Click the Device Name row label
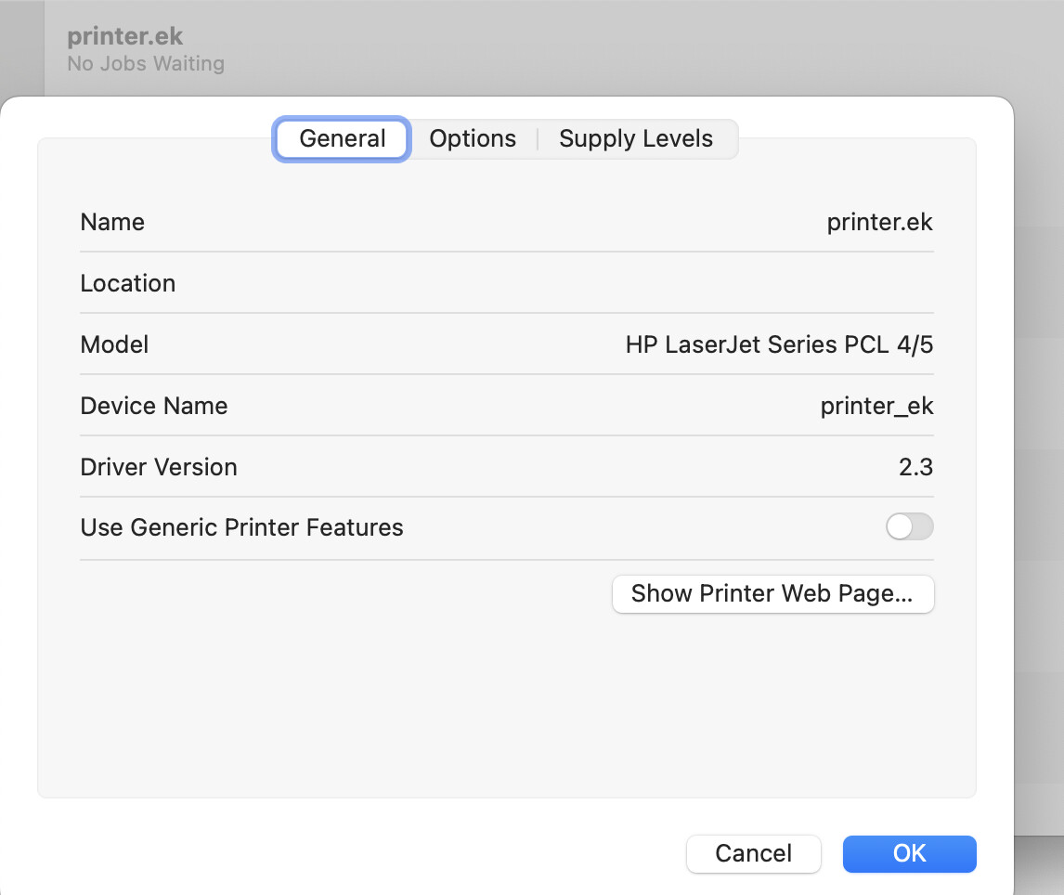 click(154, 407)
